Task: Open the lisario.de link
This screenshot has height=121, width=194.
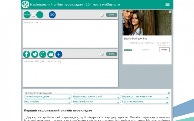Action: click(x=145, y=50)
